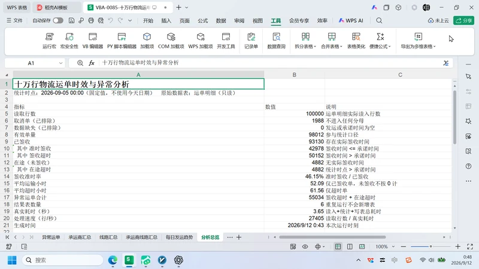Click the redo arrow
The image size is (479, 269).
[x=120, y=20]
